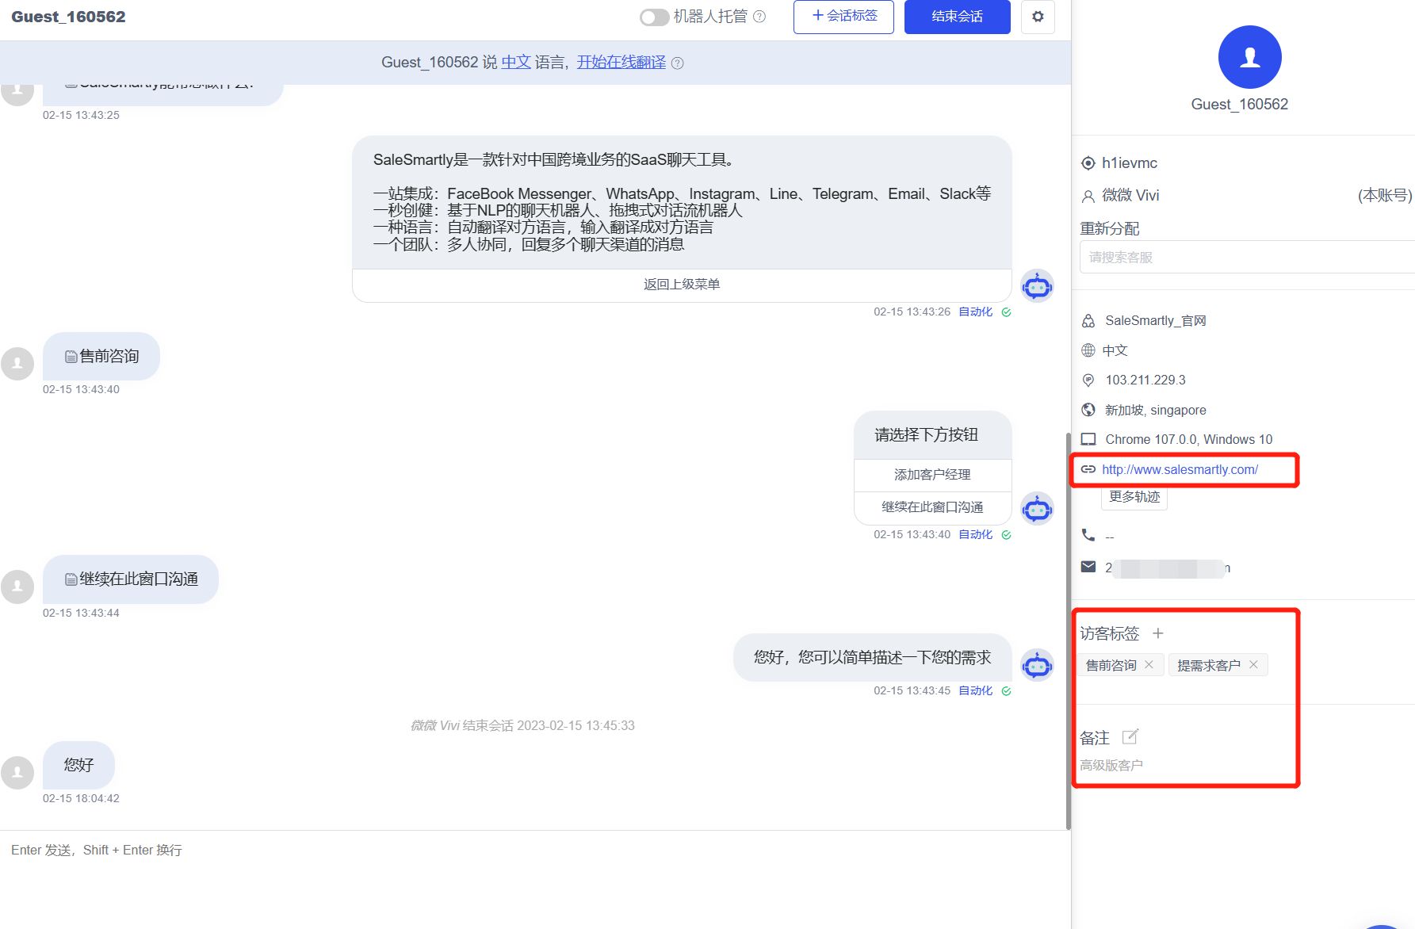Click the 更多轨迹 button
The height and width of the screenshot is (929, 1415).
(1134, 497)
